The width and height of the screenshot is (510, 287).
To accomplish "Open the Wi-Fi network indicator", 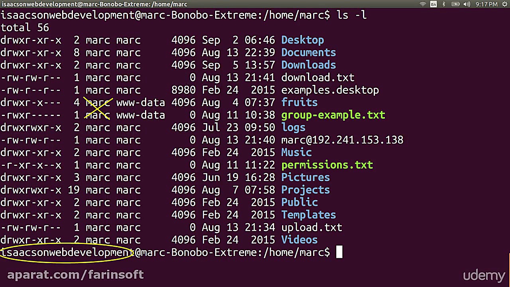I will coord(423,4).
